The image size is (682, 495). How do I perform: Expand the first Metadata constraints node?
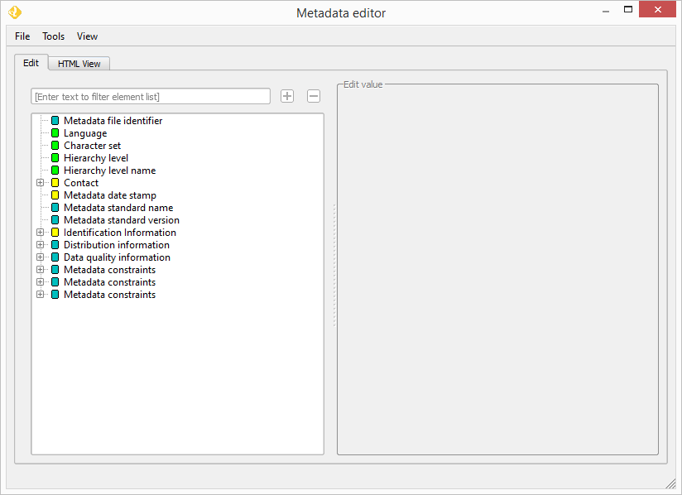[x=41, y=269]
